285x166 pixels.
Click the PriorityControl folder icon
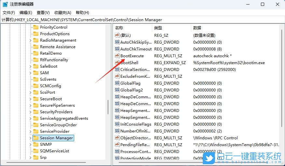click(36, 27)
